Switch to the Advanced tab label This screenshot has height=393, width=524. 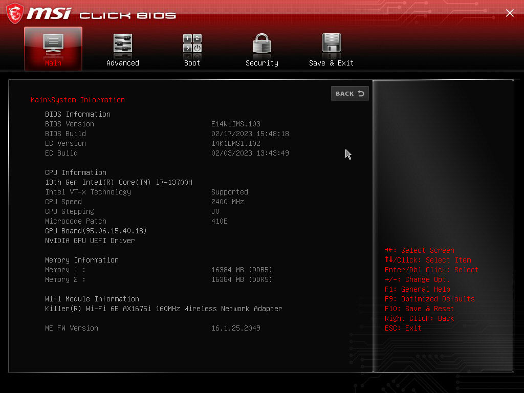click(x=123, y=63)
